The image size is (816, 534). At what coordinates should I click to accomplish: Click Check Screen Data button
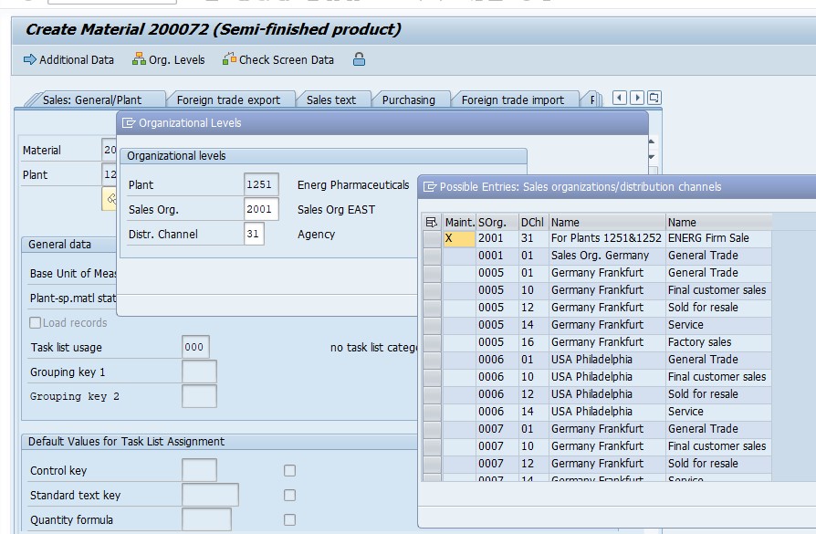point(278,60)
